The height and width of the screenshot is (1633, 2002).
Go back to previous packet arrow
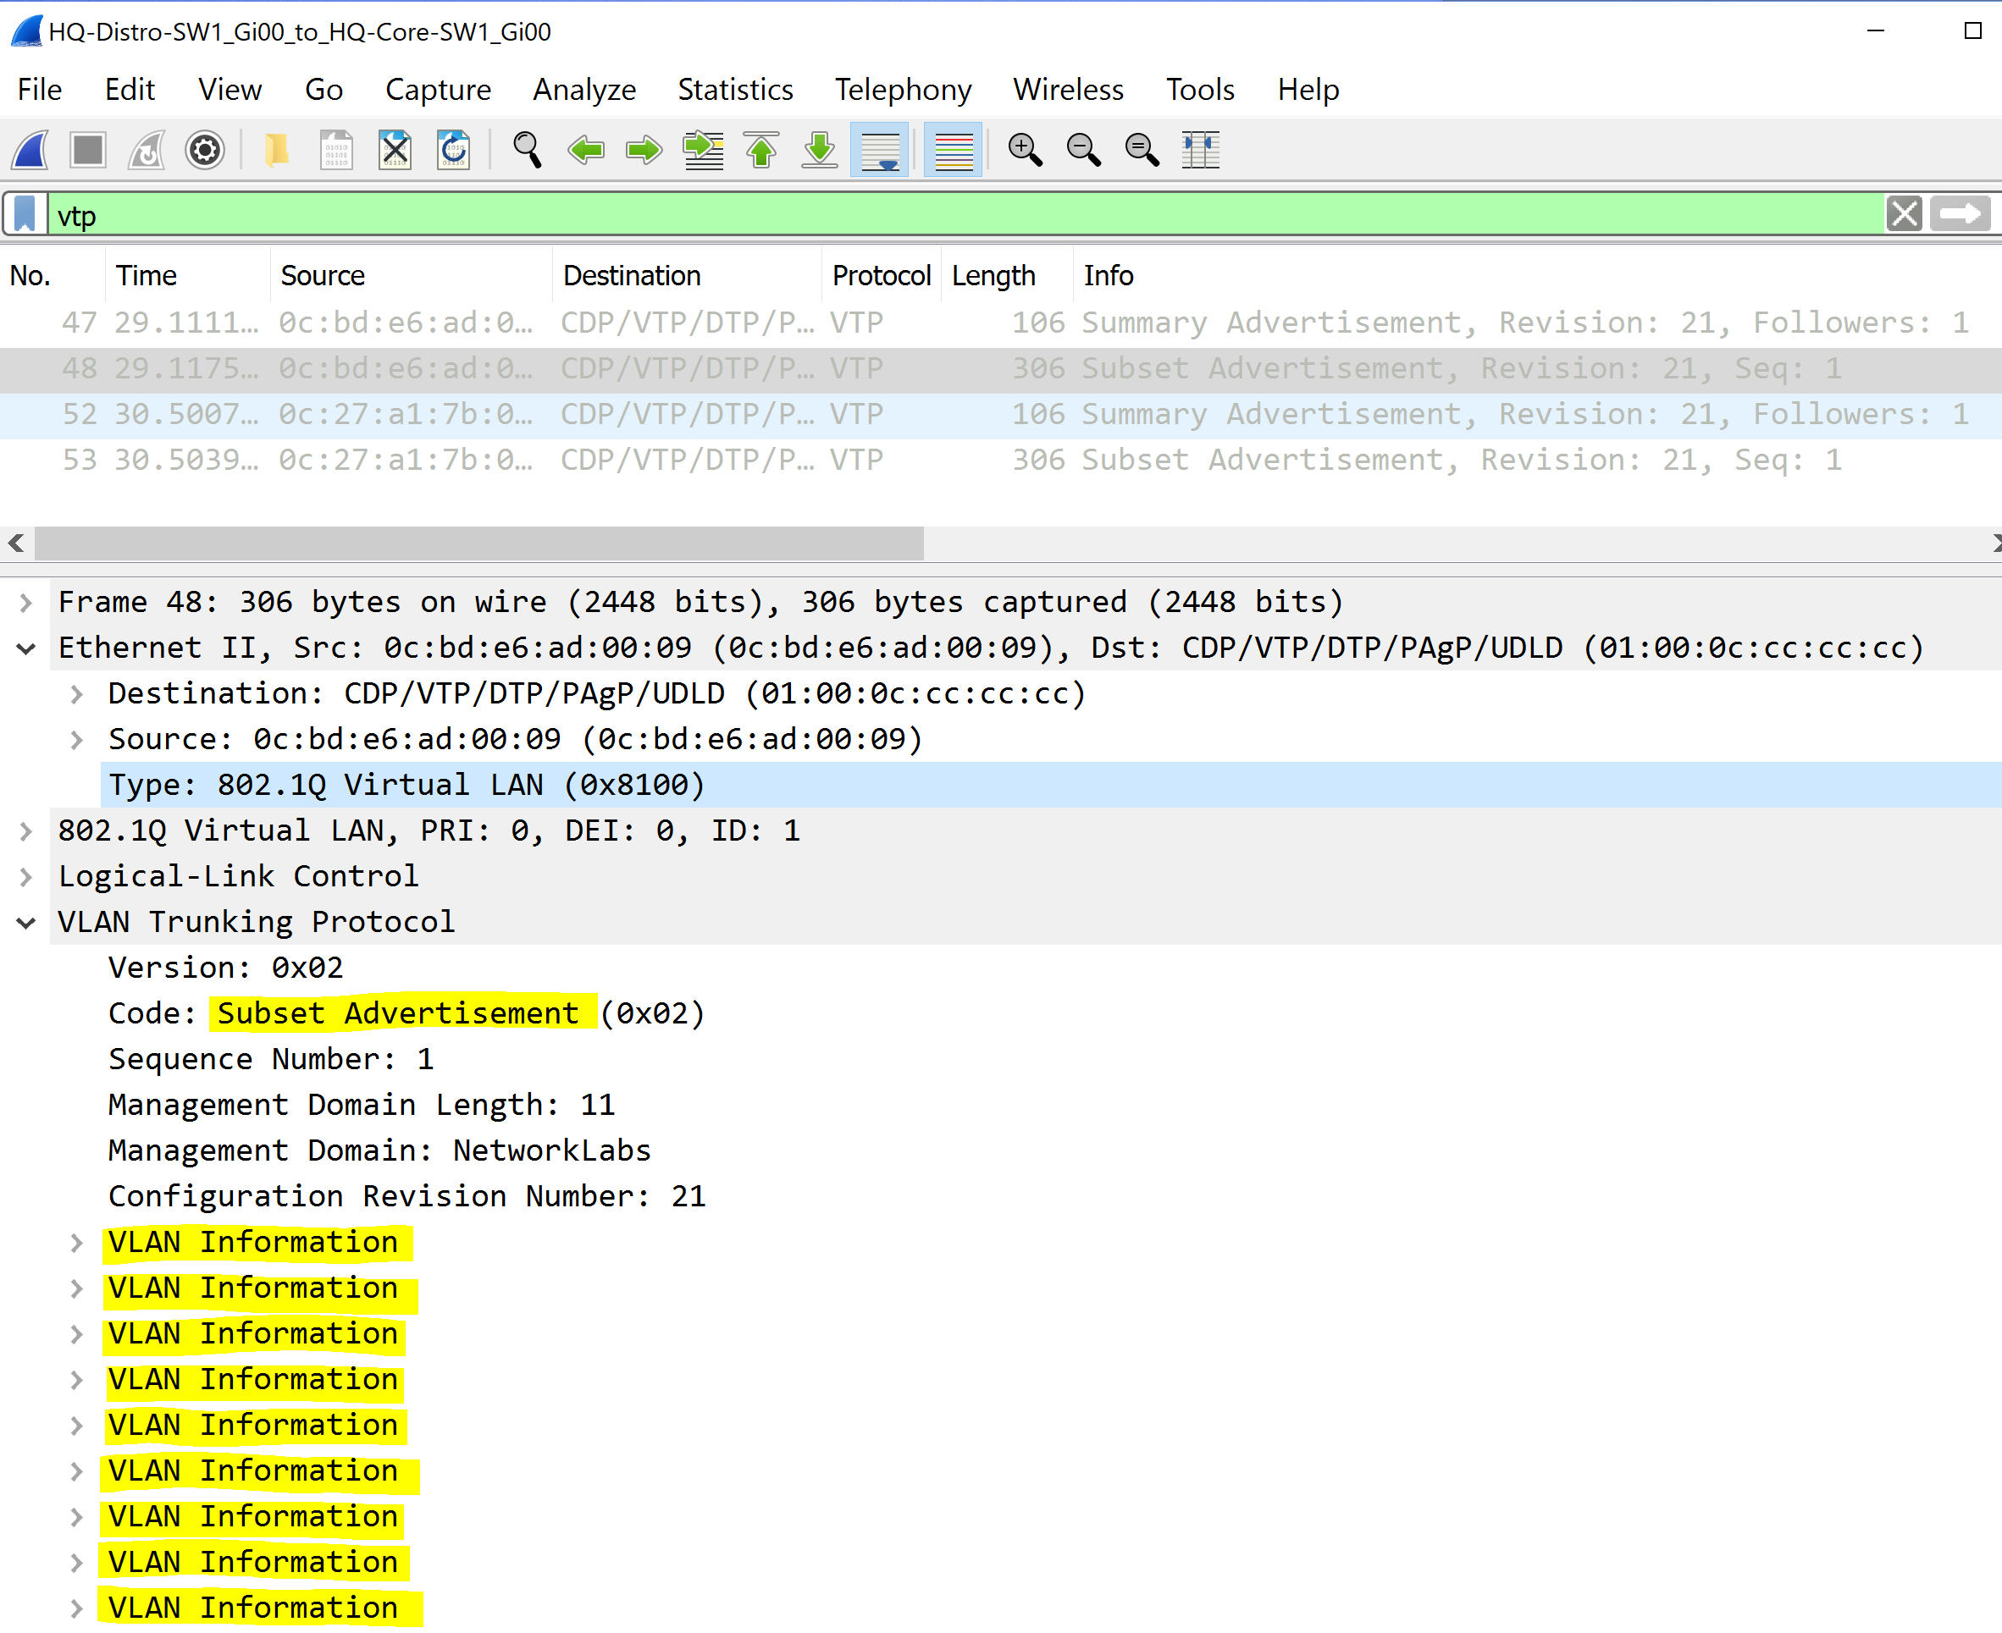pyautogui.click(x=586, y=150)
